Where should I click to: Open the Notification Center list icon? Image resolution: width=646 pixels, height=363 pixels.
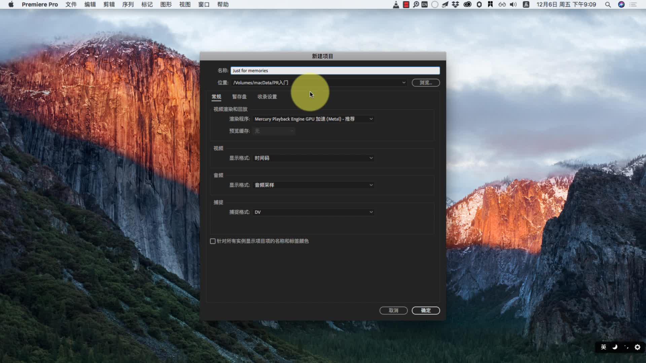[633, 4]
